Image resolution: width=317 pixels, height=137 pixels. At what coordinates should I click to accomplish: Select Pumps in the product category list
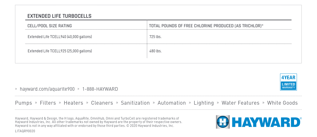(24, 103)
